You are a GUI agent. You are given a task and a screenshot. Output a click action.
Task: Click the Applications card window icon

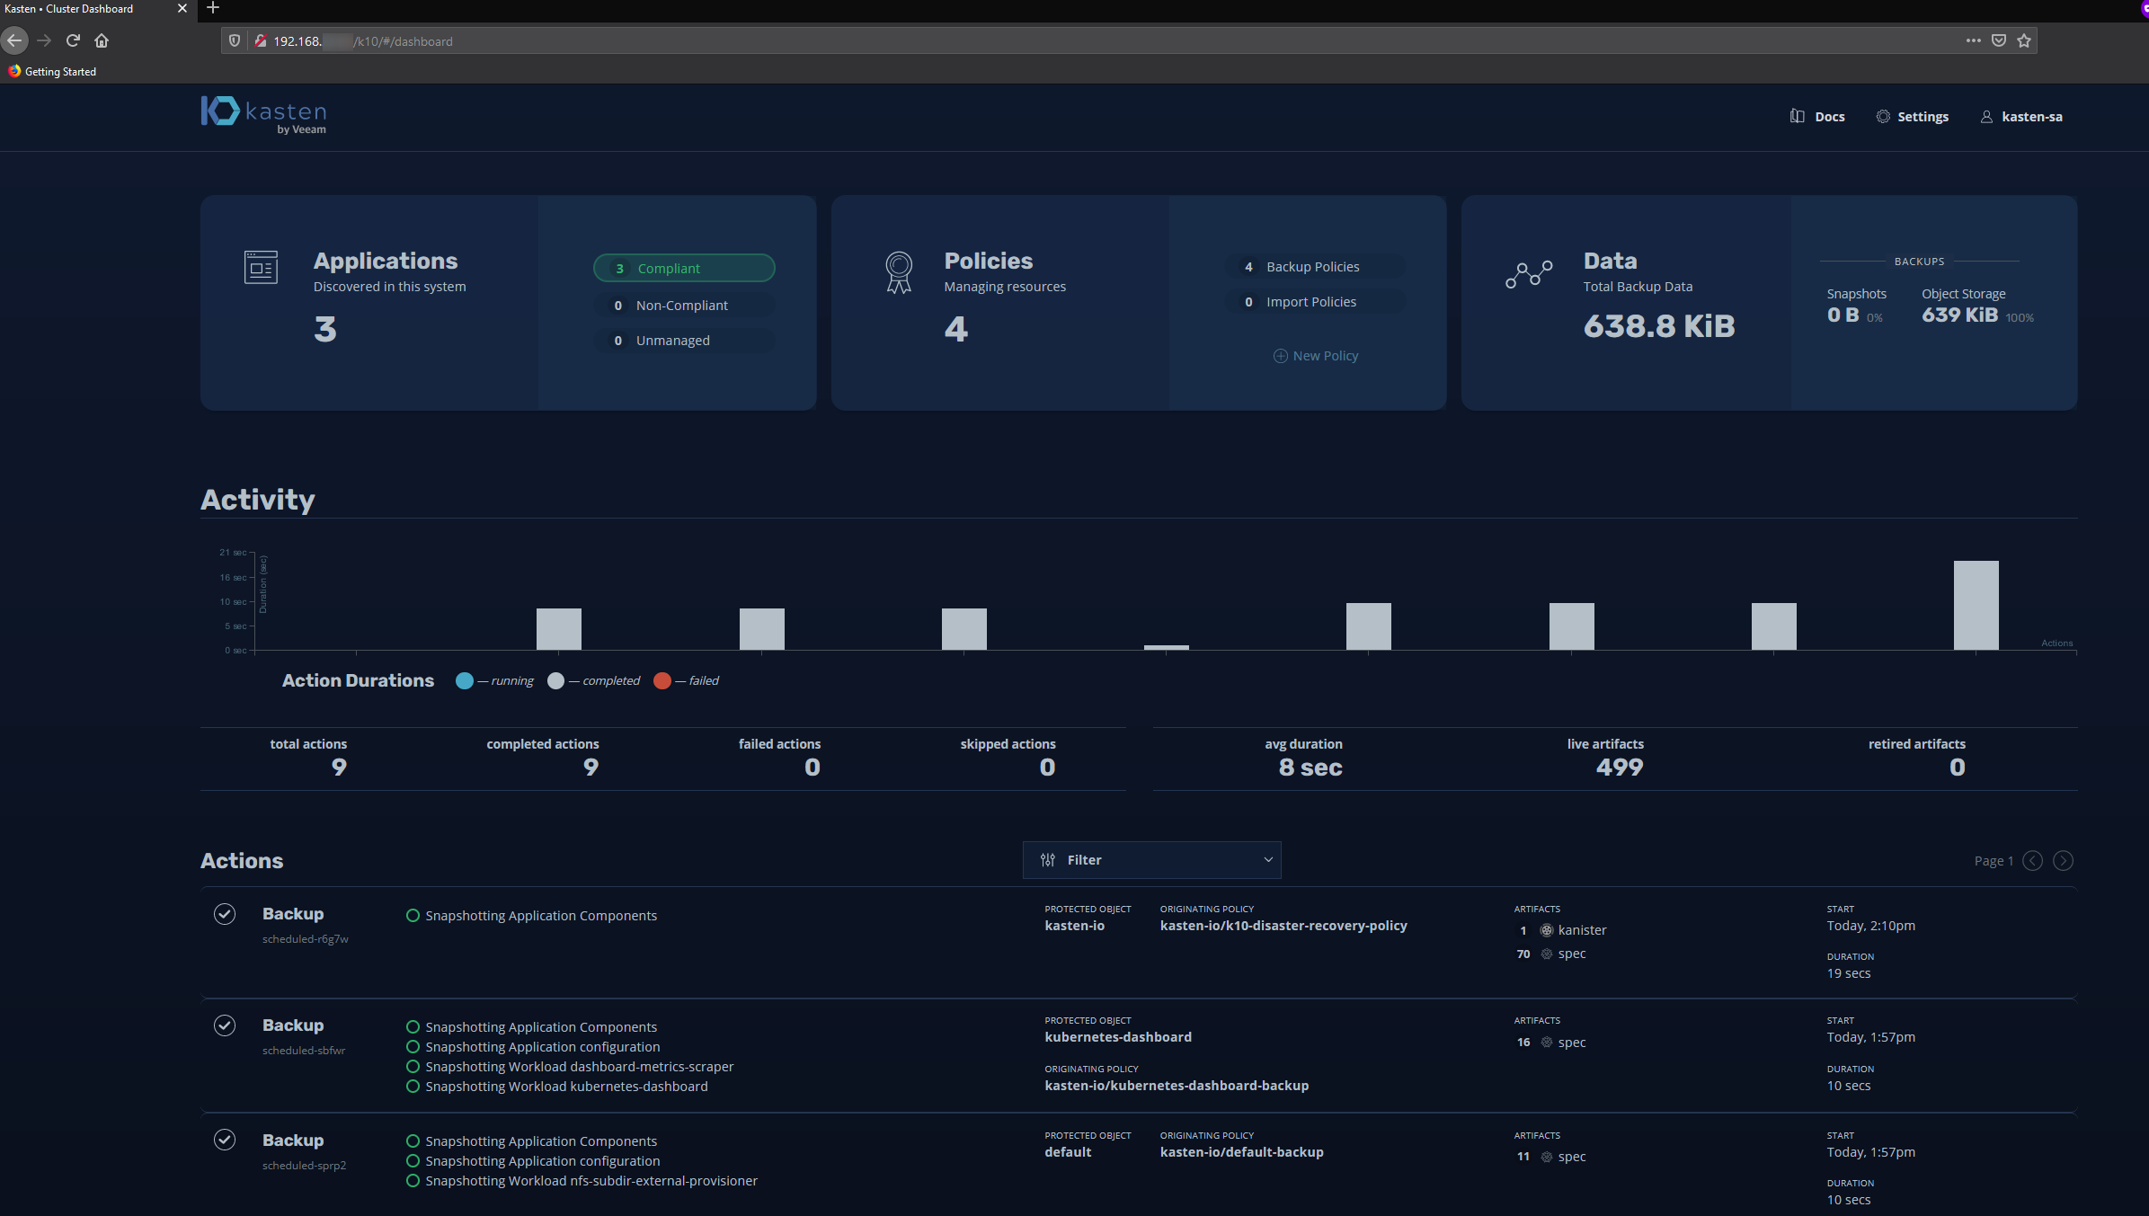pos(261,267)
